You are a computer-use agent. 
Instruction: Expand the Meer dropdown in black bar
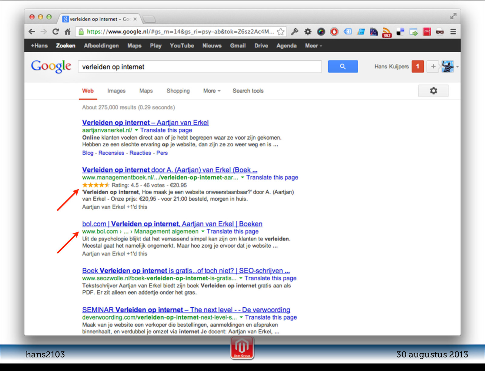coord(313,46)
